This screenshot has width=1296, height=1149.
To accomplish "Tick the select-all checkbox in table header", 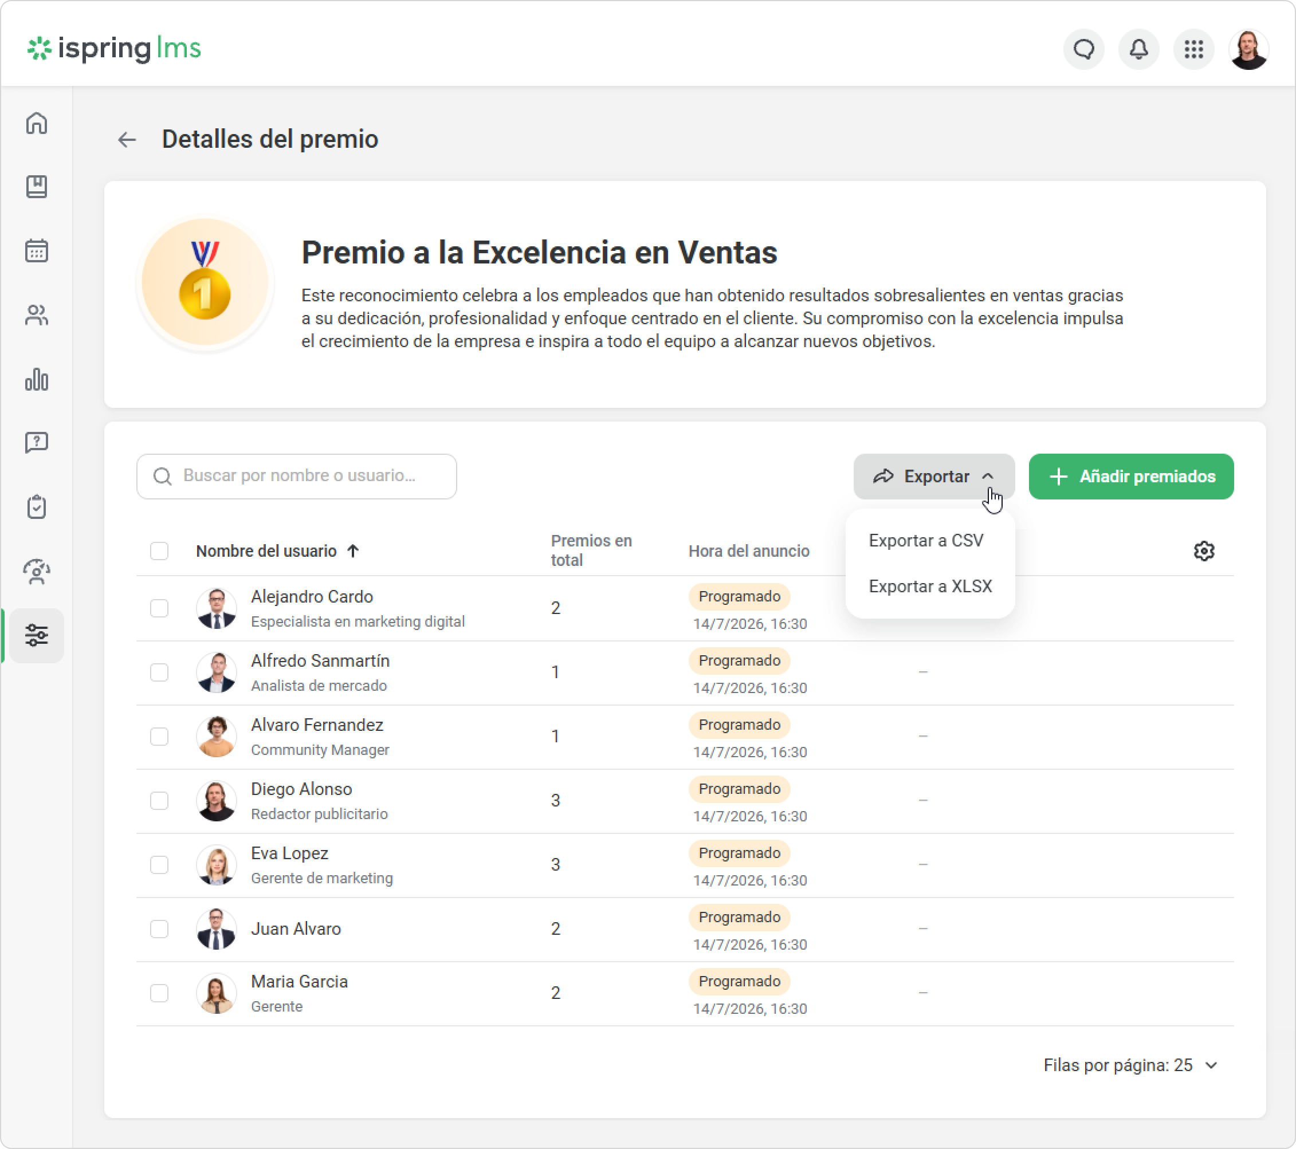I will (159, 551).
